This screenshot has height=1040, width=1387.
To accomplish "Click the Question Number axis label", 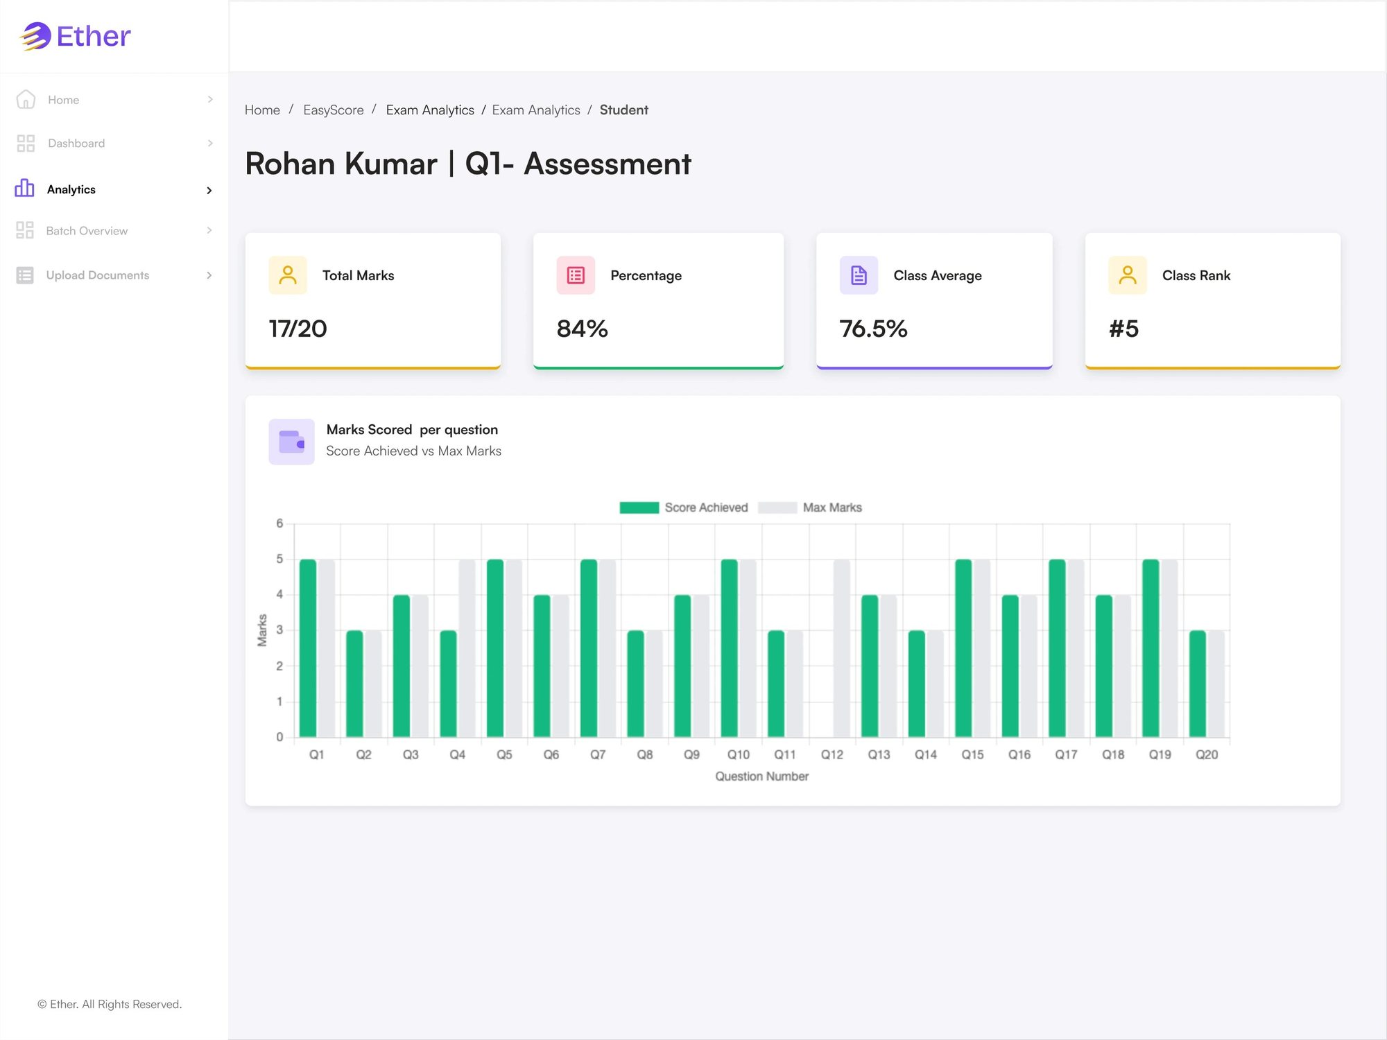I will point(761,777).
